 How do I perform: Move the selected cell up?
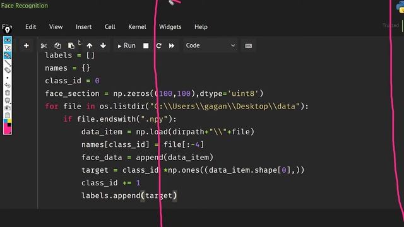[x=90, y=45]
